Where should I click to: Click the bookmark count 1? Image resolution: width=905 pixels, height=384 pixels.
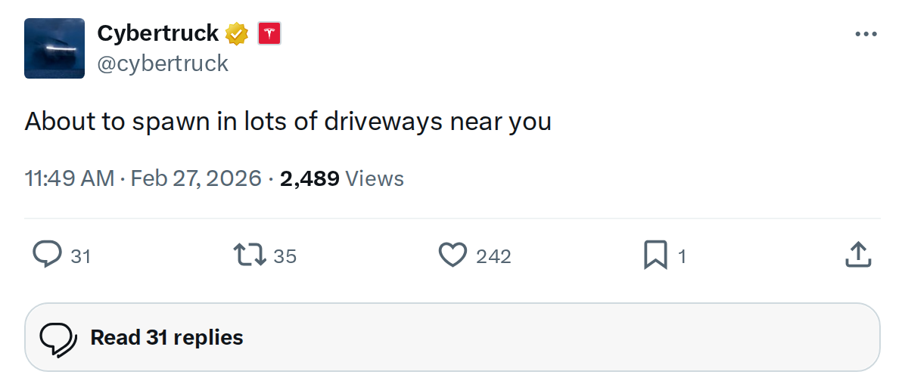coord(682,256)
